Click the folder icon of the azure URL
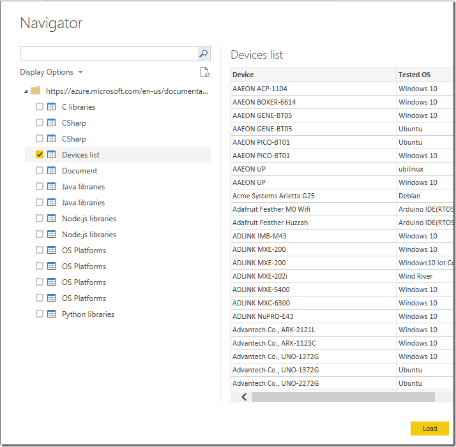This screenshot has height=447, width=456. [x=36, y=91]
